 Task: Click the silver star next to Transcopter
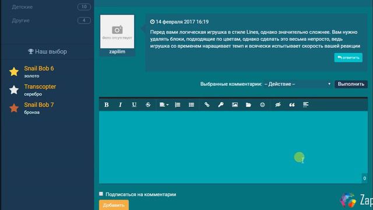click(x=14, y=90)
